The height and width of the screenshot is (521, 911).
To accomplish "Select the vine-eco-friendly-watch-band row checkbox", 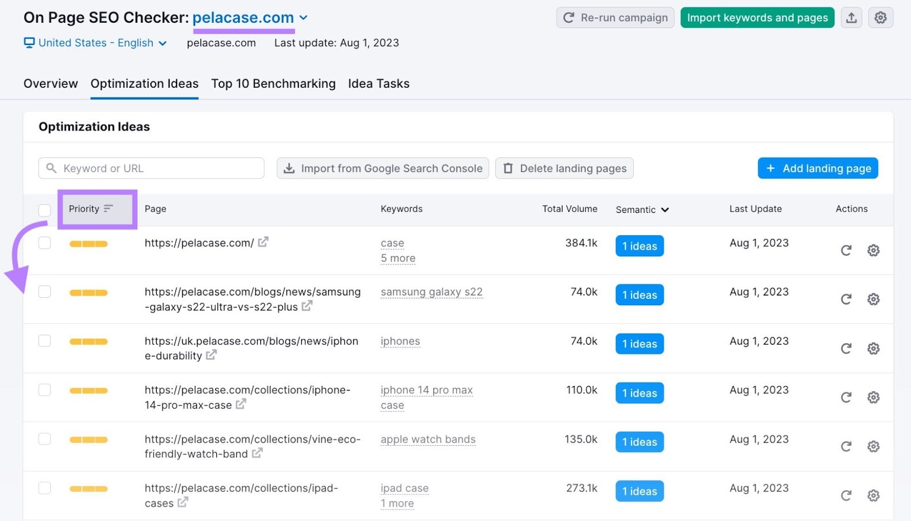I will [x=44, y=439].
